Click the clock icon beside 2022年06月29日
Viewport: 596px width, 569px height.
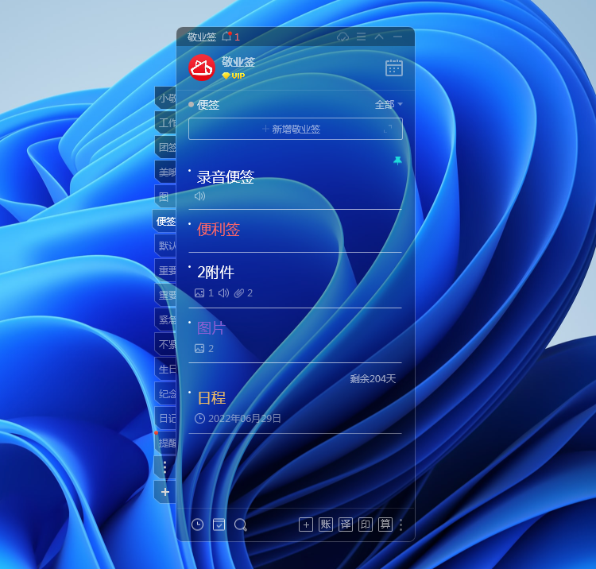coord(199,419)
